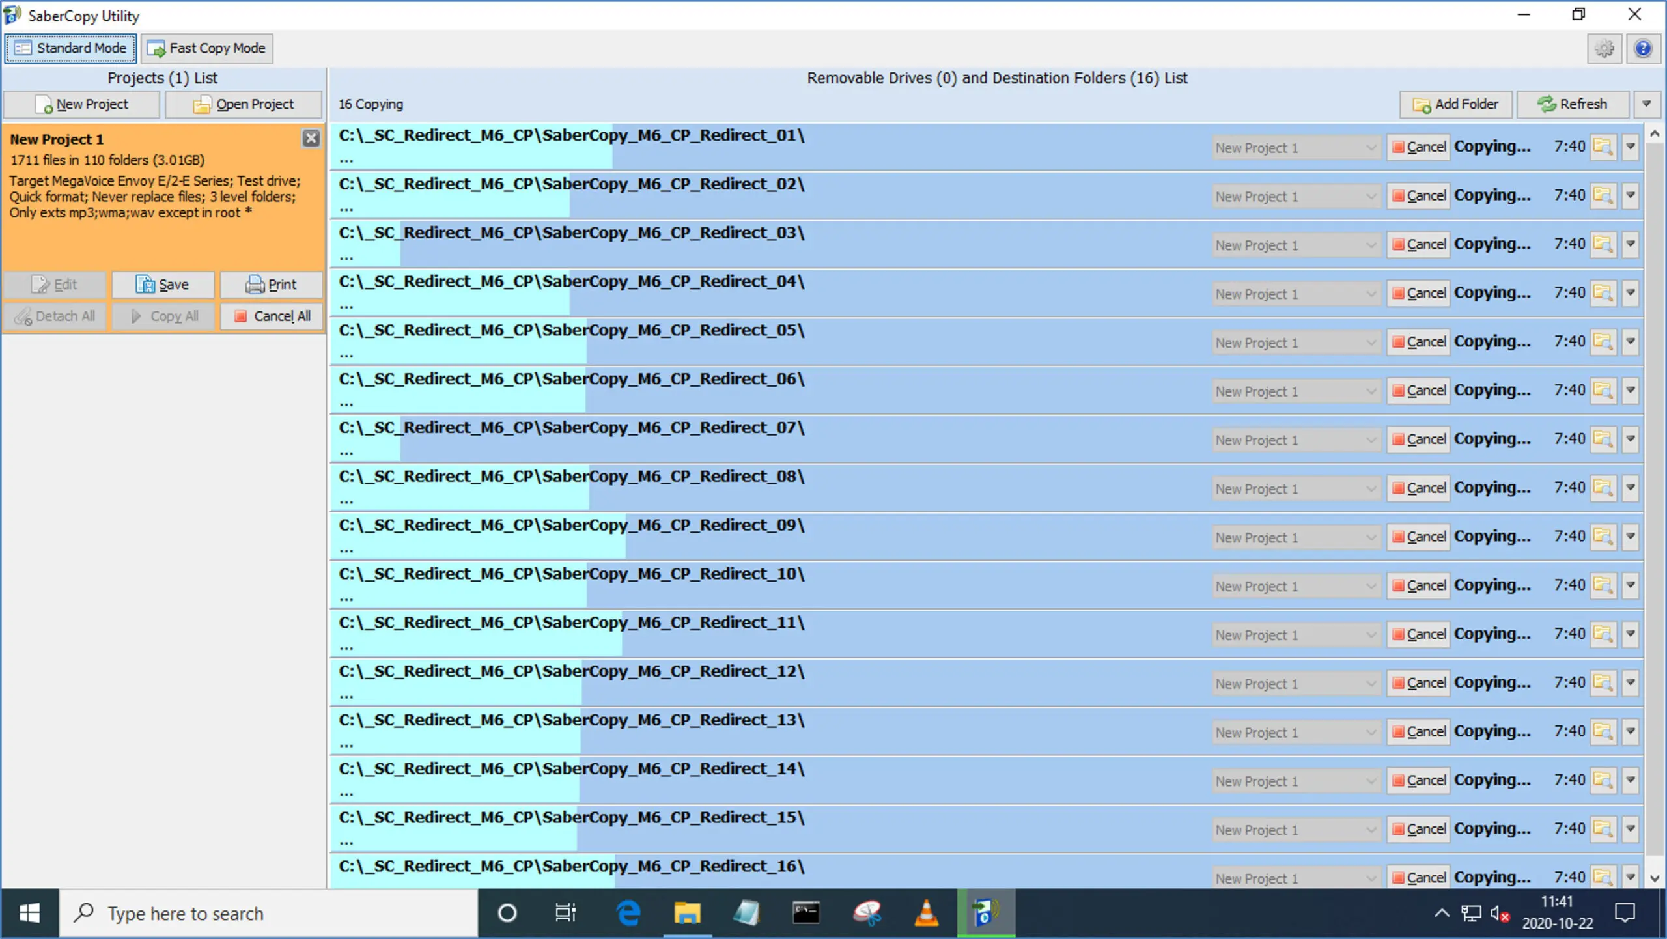Open project combo box for Redirect_13

[x=1296, y=732]
